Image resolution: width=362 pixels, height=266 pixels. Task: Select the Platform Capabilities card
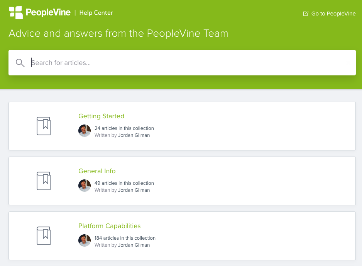coord(232,236)
